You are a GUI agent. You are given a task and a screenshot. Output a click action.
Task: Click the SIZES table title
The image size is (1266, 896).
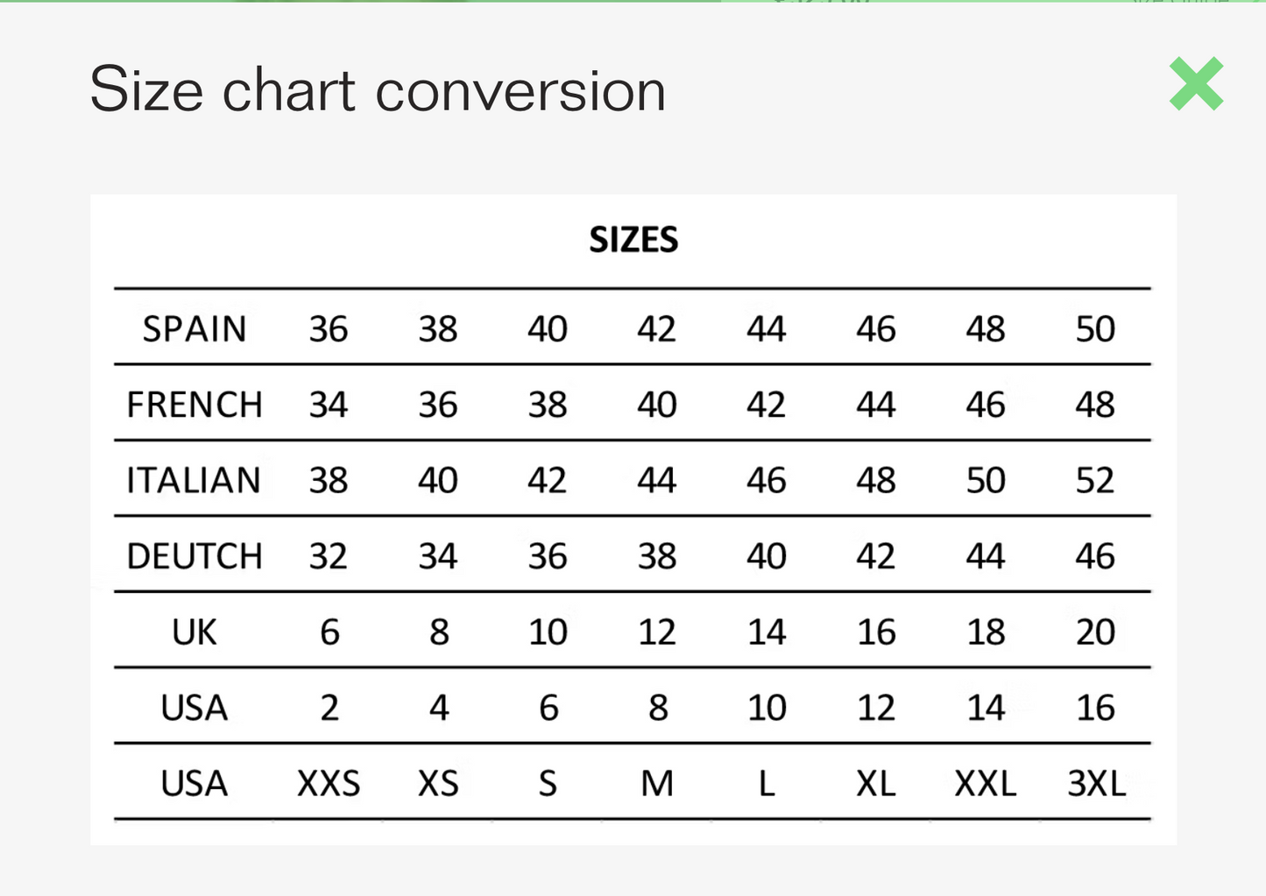pos(633,240)
